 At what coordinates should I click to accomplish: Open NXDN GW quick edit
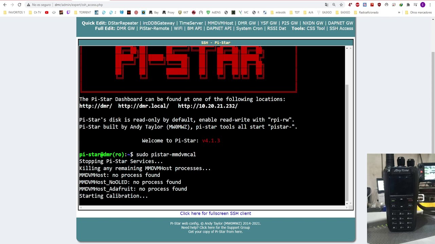pyautogui.click(x=313, y=23)
